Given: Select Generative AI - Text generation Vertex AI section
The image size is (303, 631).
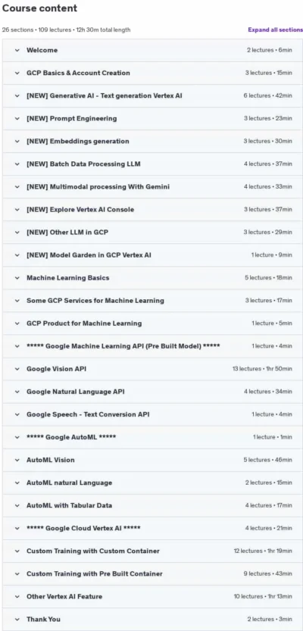Looking at the screenshot, I should pos(153,95).
